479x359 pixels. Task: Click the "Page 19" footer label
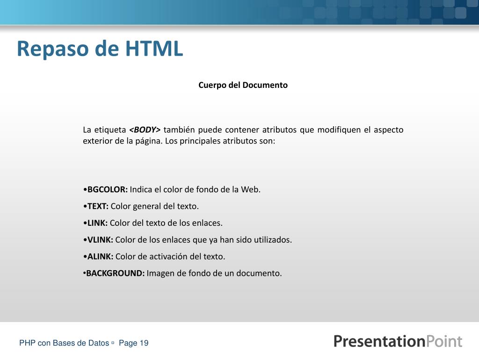click(133, 343)
